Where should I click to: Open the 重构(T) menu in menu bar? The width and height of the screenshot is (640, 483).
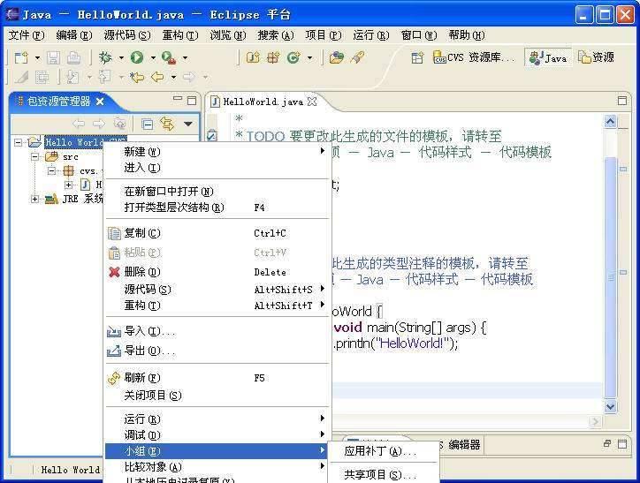point(180,35)
